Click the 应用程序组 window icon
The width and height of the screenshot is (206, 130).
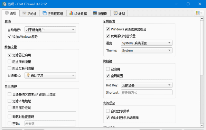pos(44,13)
